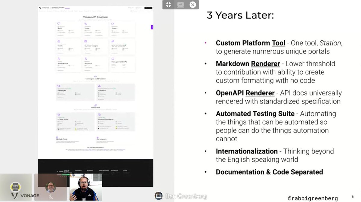Click the 'In-App Voice' card title

(x=63, y=119)
